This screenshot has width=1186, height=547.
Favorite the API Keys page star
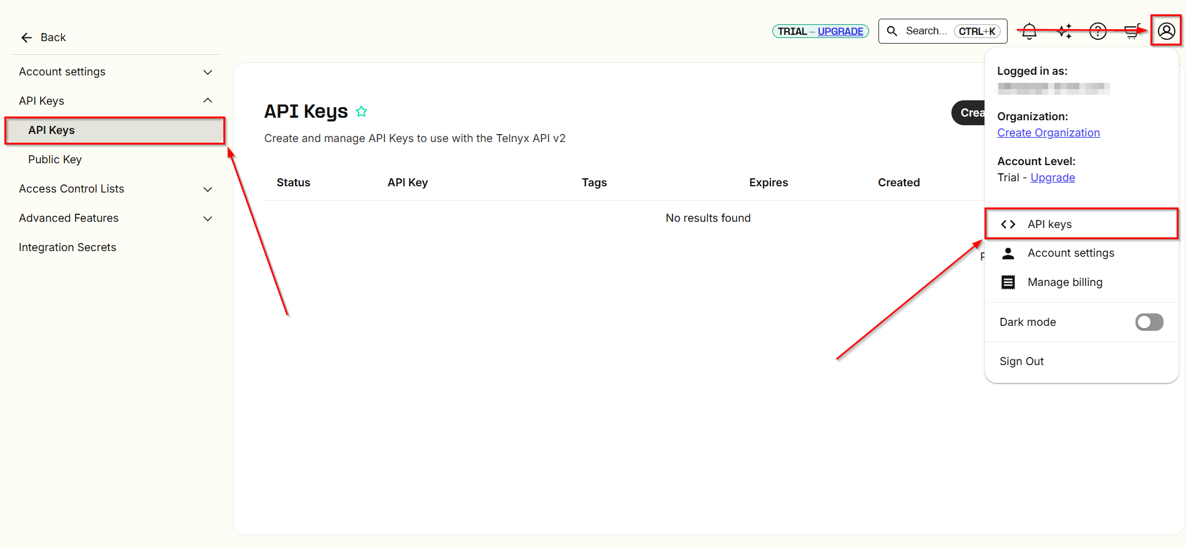(x=361, y=112)
